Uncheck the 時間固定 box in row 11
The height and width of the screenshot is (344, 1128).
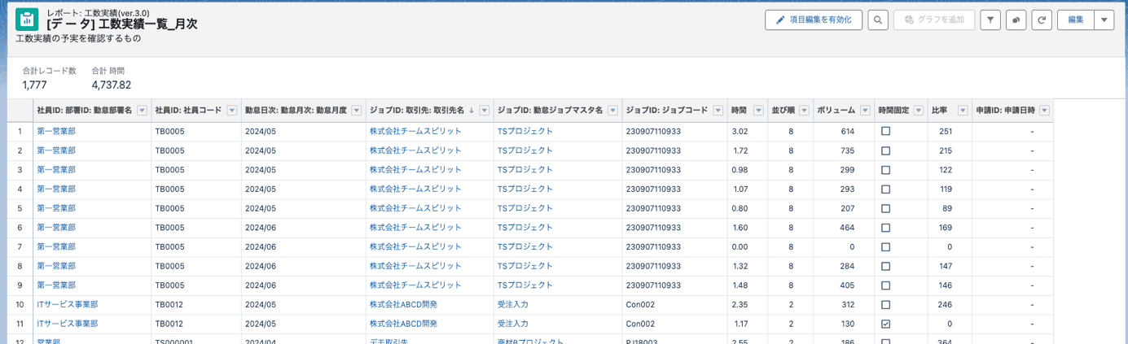tap(885, 324)
